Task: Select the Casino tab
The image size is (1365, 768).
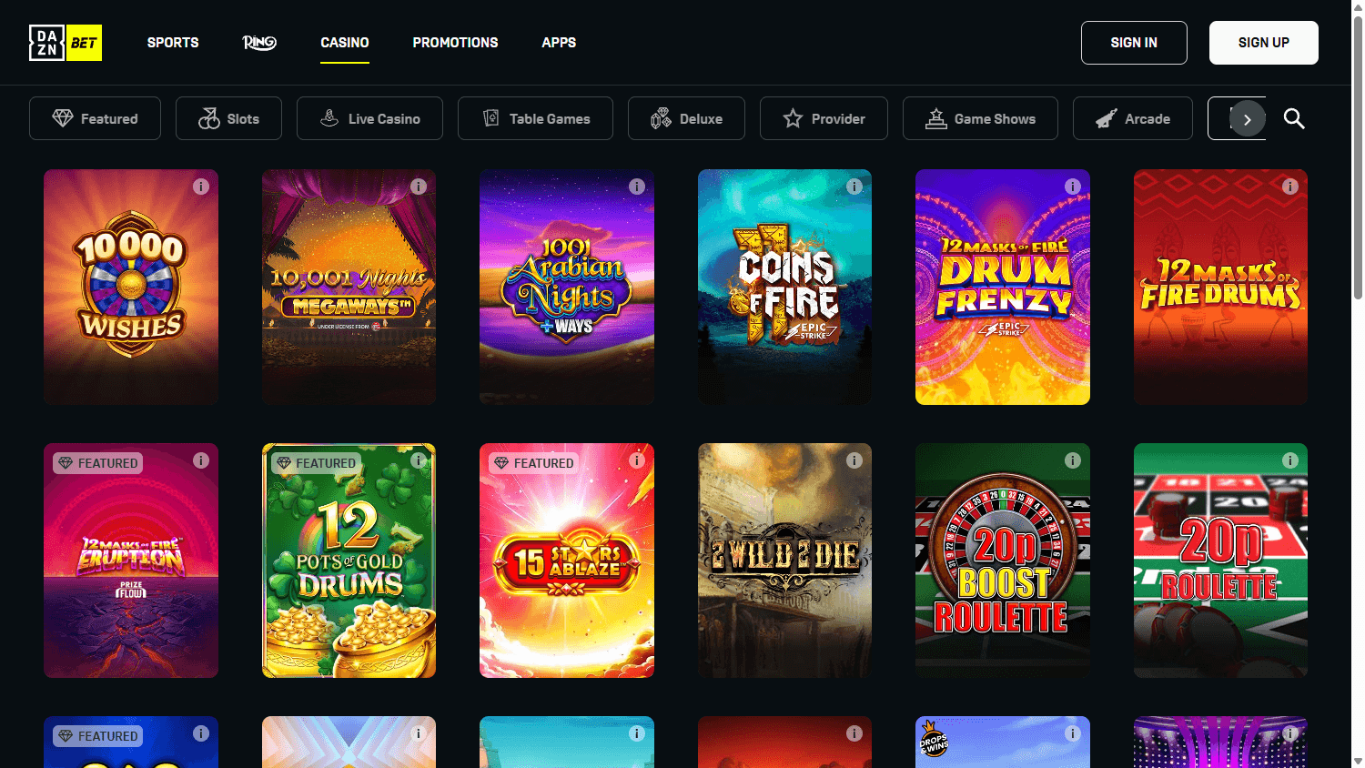Action: [345, 43]
